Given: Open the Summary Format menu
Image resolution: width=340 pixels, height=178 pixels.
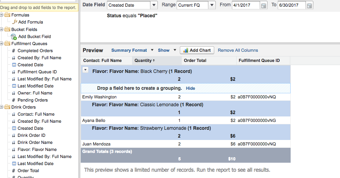Looking at the screenshot, I should tap(129, 50).
